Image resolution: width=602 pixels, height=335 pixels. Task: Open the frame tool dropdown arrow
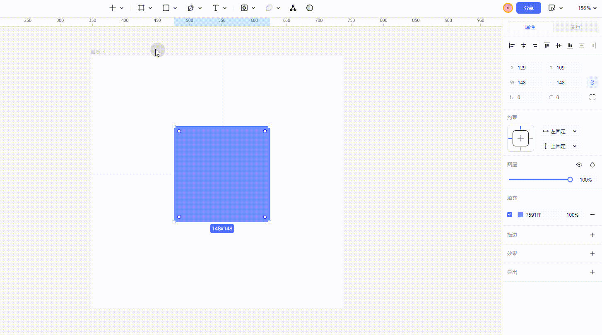150,8
